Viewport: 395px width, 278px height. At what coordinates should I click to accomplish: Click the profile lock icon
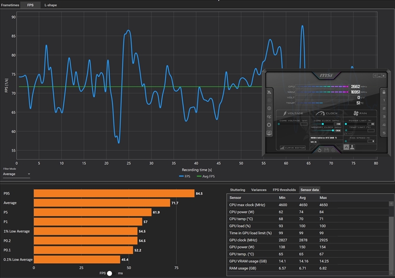[383, 92]
